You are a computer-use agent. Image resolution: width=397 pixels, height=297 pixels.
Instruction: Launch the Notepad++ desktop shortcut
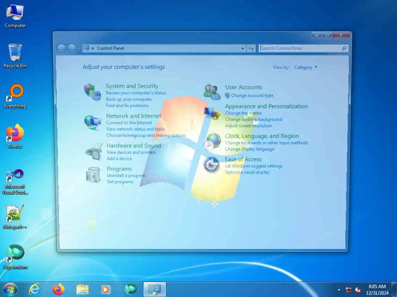click(15, 217)
